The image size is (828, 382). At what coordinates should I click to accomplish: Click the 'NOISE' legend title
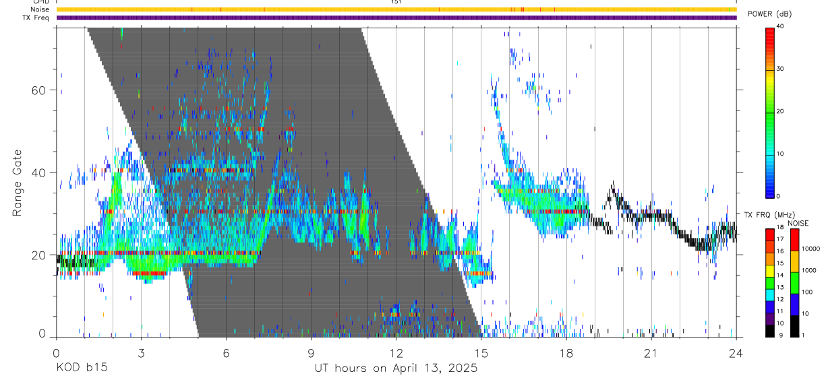pyautogui.click(x=798, y=223)
